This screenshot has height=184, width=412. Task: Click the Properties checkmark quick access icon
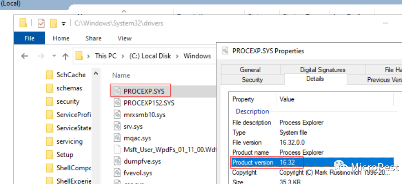(x=41, y=23)
